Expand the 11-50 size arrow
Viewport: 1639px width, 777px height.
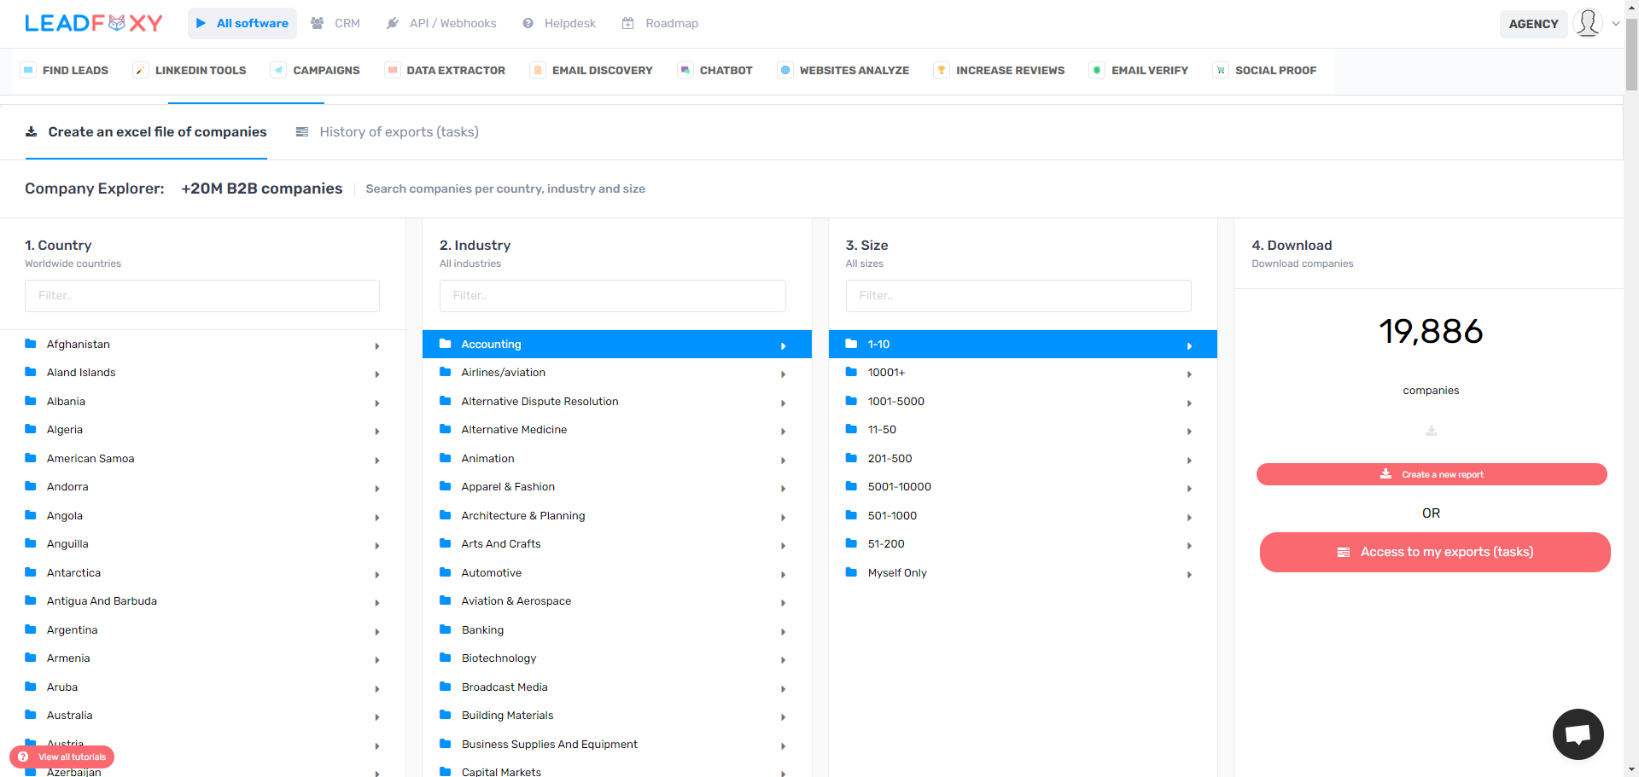point(1189,431)
